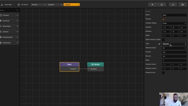This screenshot has width=188, height=106.
Task: Click the Position Z field
Action: coord(183,27)
